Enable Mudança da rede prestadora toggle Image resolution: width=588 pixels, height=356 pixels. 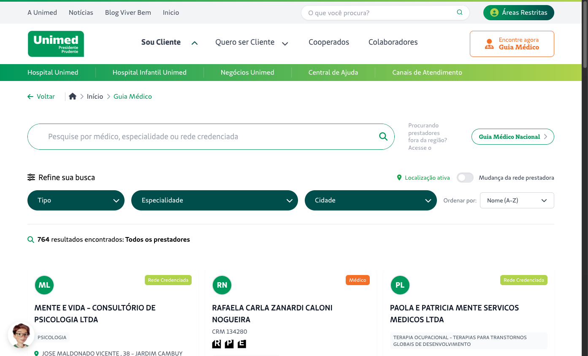tap(465, 178)
